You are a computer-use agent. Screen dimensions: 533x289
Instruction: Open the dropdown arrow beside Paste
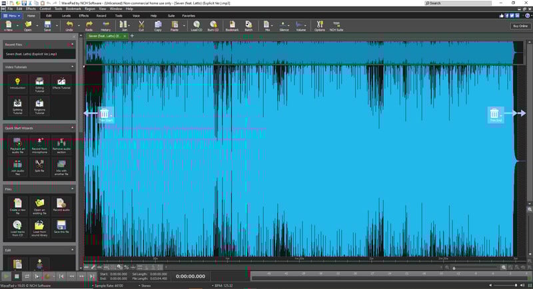[x=185, y=25]
